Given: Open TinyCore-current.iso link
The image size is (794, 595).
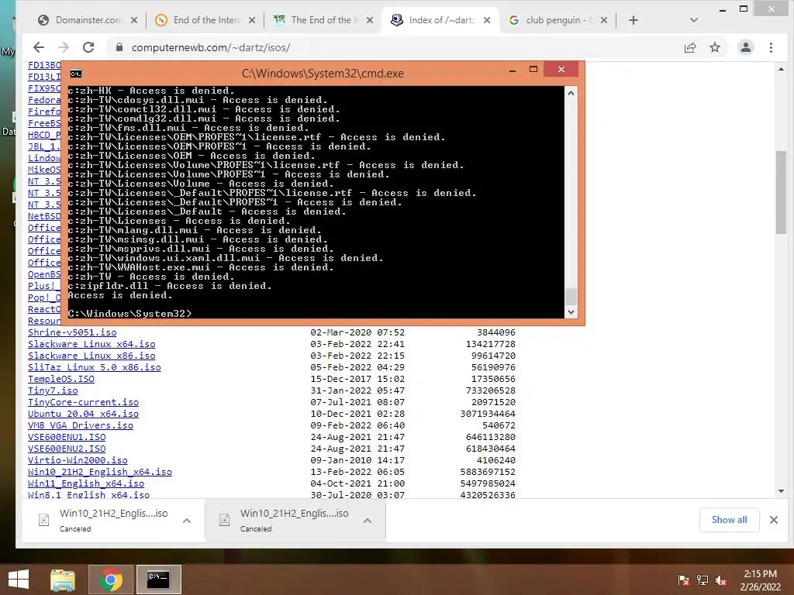Looking at the screenshot, I should click(83, 402).
